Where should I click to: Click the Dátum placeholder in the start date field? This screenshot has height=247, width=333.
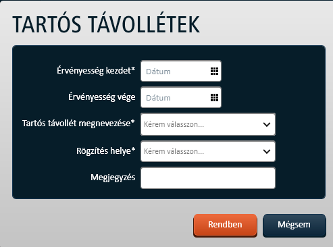pos(158,72)
